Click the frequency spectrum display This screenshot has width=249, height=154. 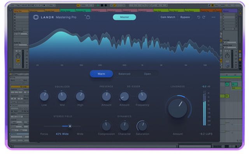(124, 46)
